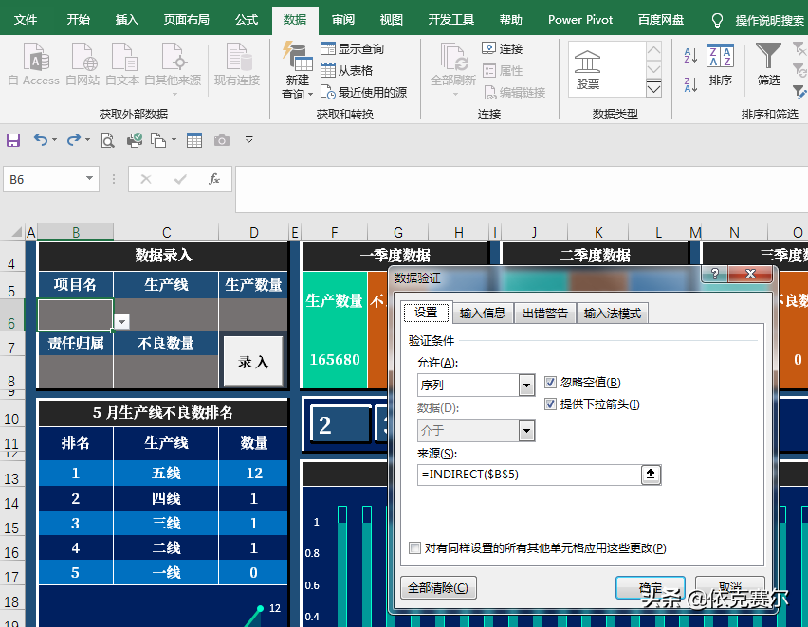The height and width of the screenshot is (627, 808).
Task: Customize Quick Access Toolbar dropdown
Action: pos(248,139)
